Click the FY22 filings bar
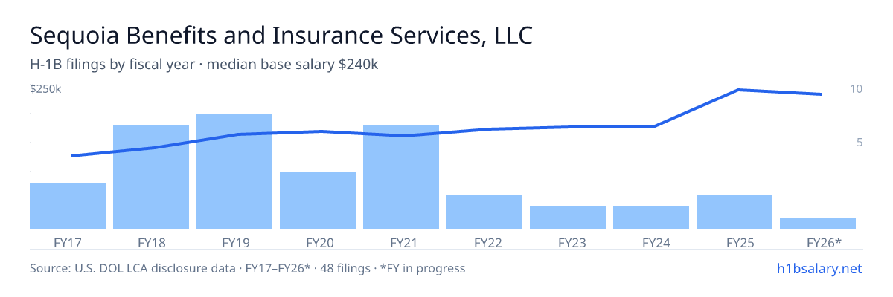Image resolution: width=893 pixels, height=297 pixels. [x=484, y=212]
